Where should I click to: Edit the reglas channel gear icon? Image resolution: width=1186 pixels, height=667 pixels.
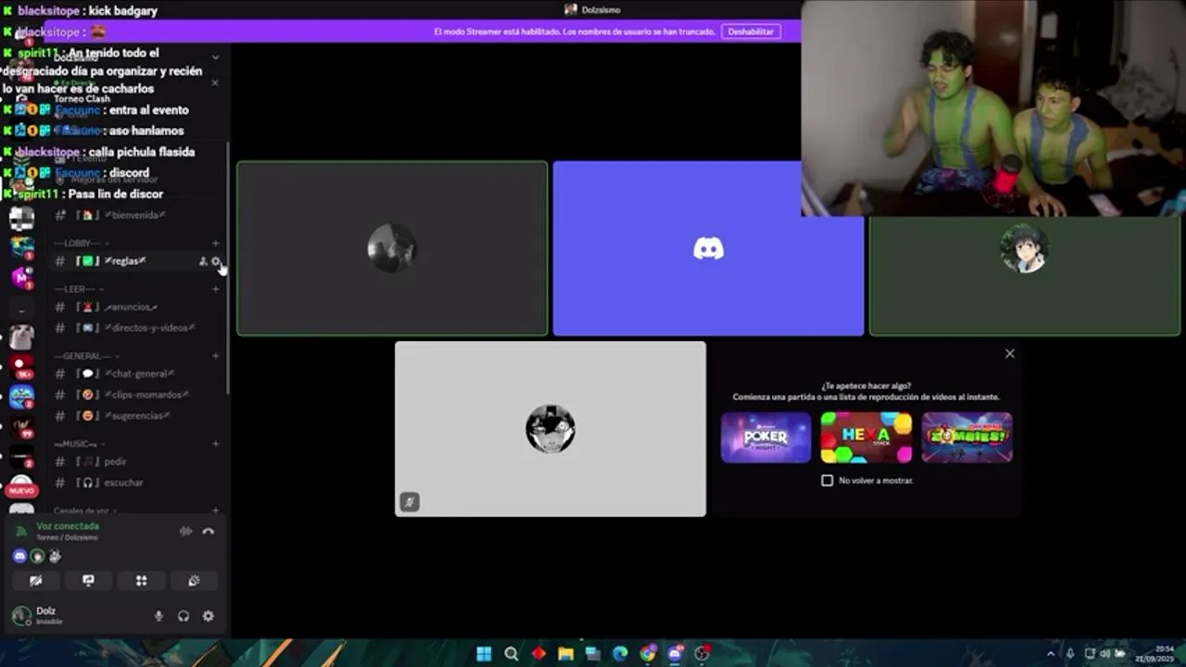click(x=216, y=261)
